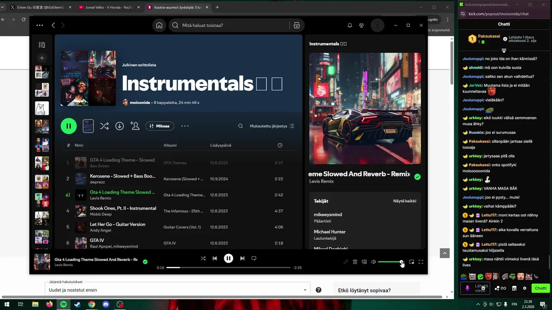
Task: Open Connect to a device
Action: pos(364,262)
